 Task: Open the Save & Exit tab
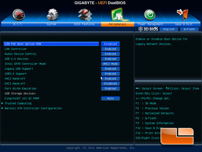(x=184, y=24)
